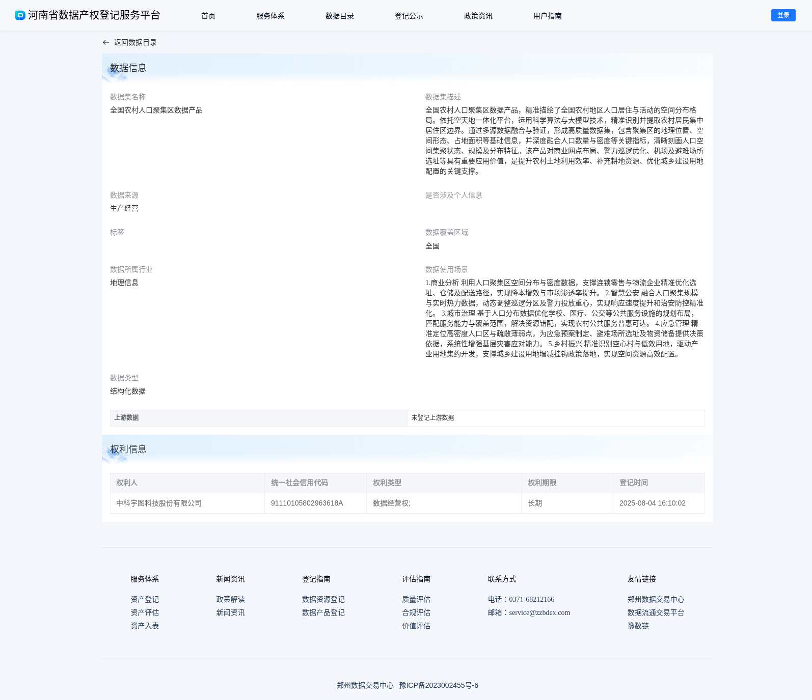
Task: Open 郑州数据交易中心 friendly link
Action: 656,599
